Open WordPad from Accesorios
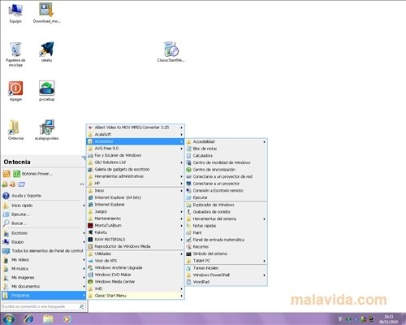 click(227, 282)
